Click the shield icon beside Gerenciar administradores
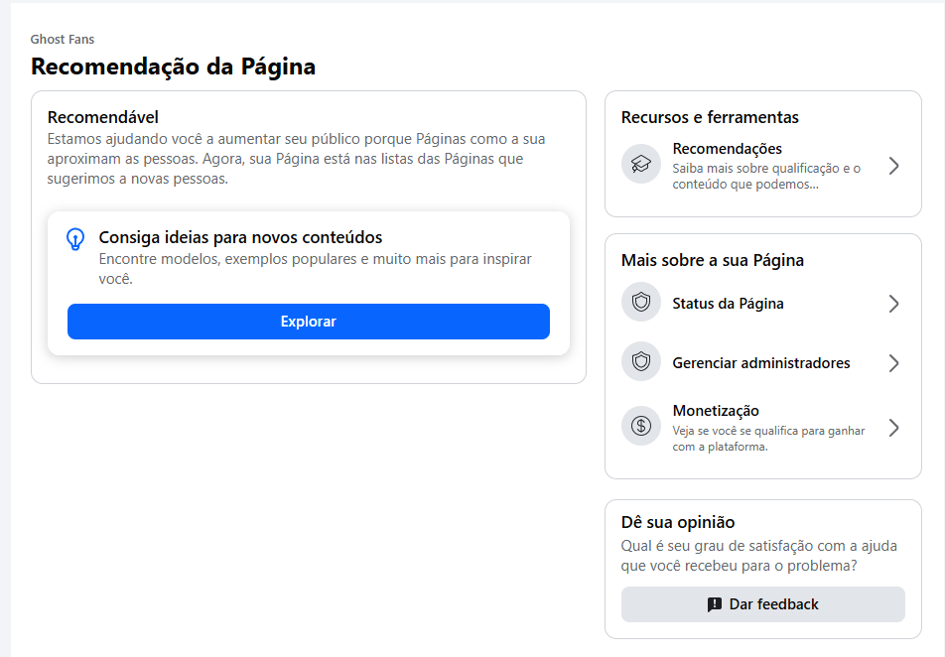This screenshot has width=945, height=657. point(640,361)
